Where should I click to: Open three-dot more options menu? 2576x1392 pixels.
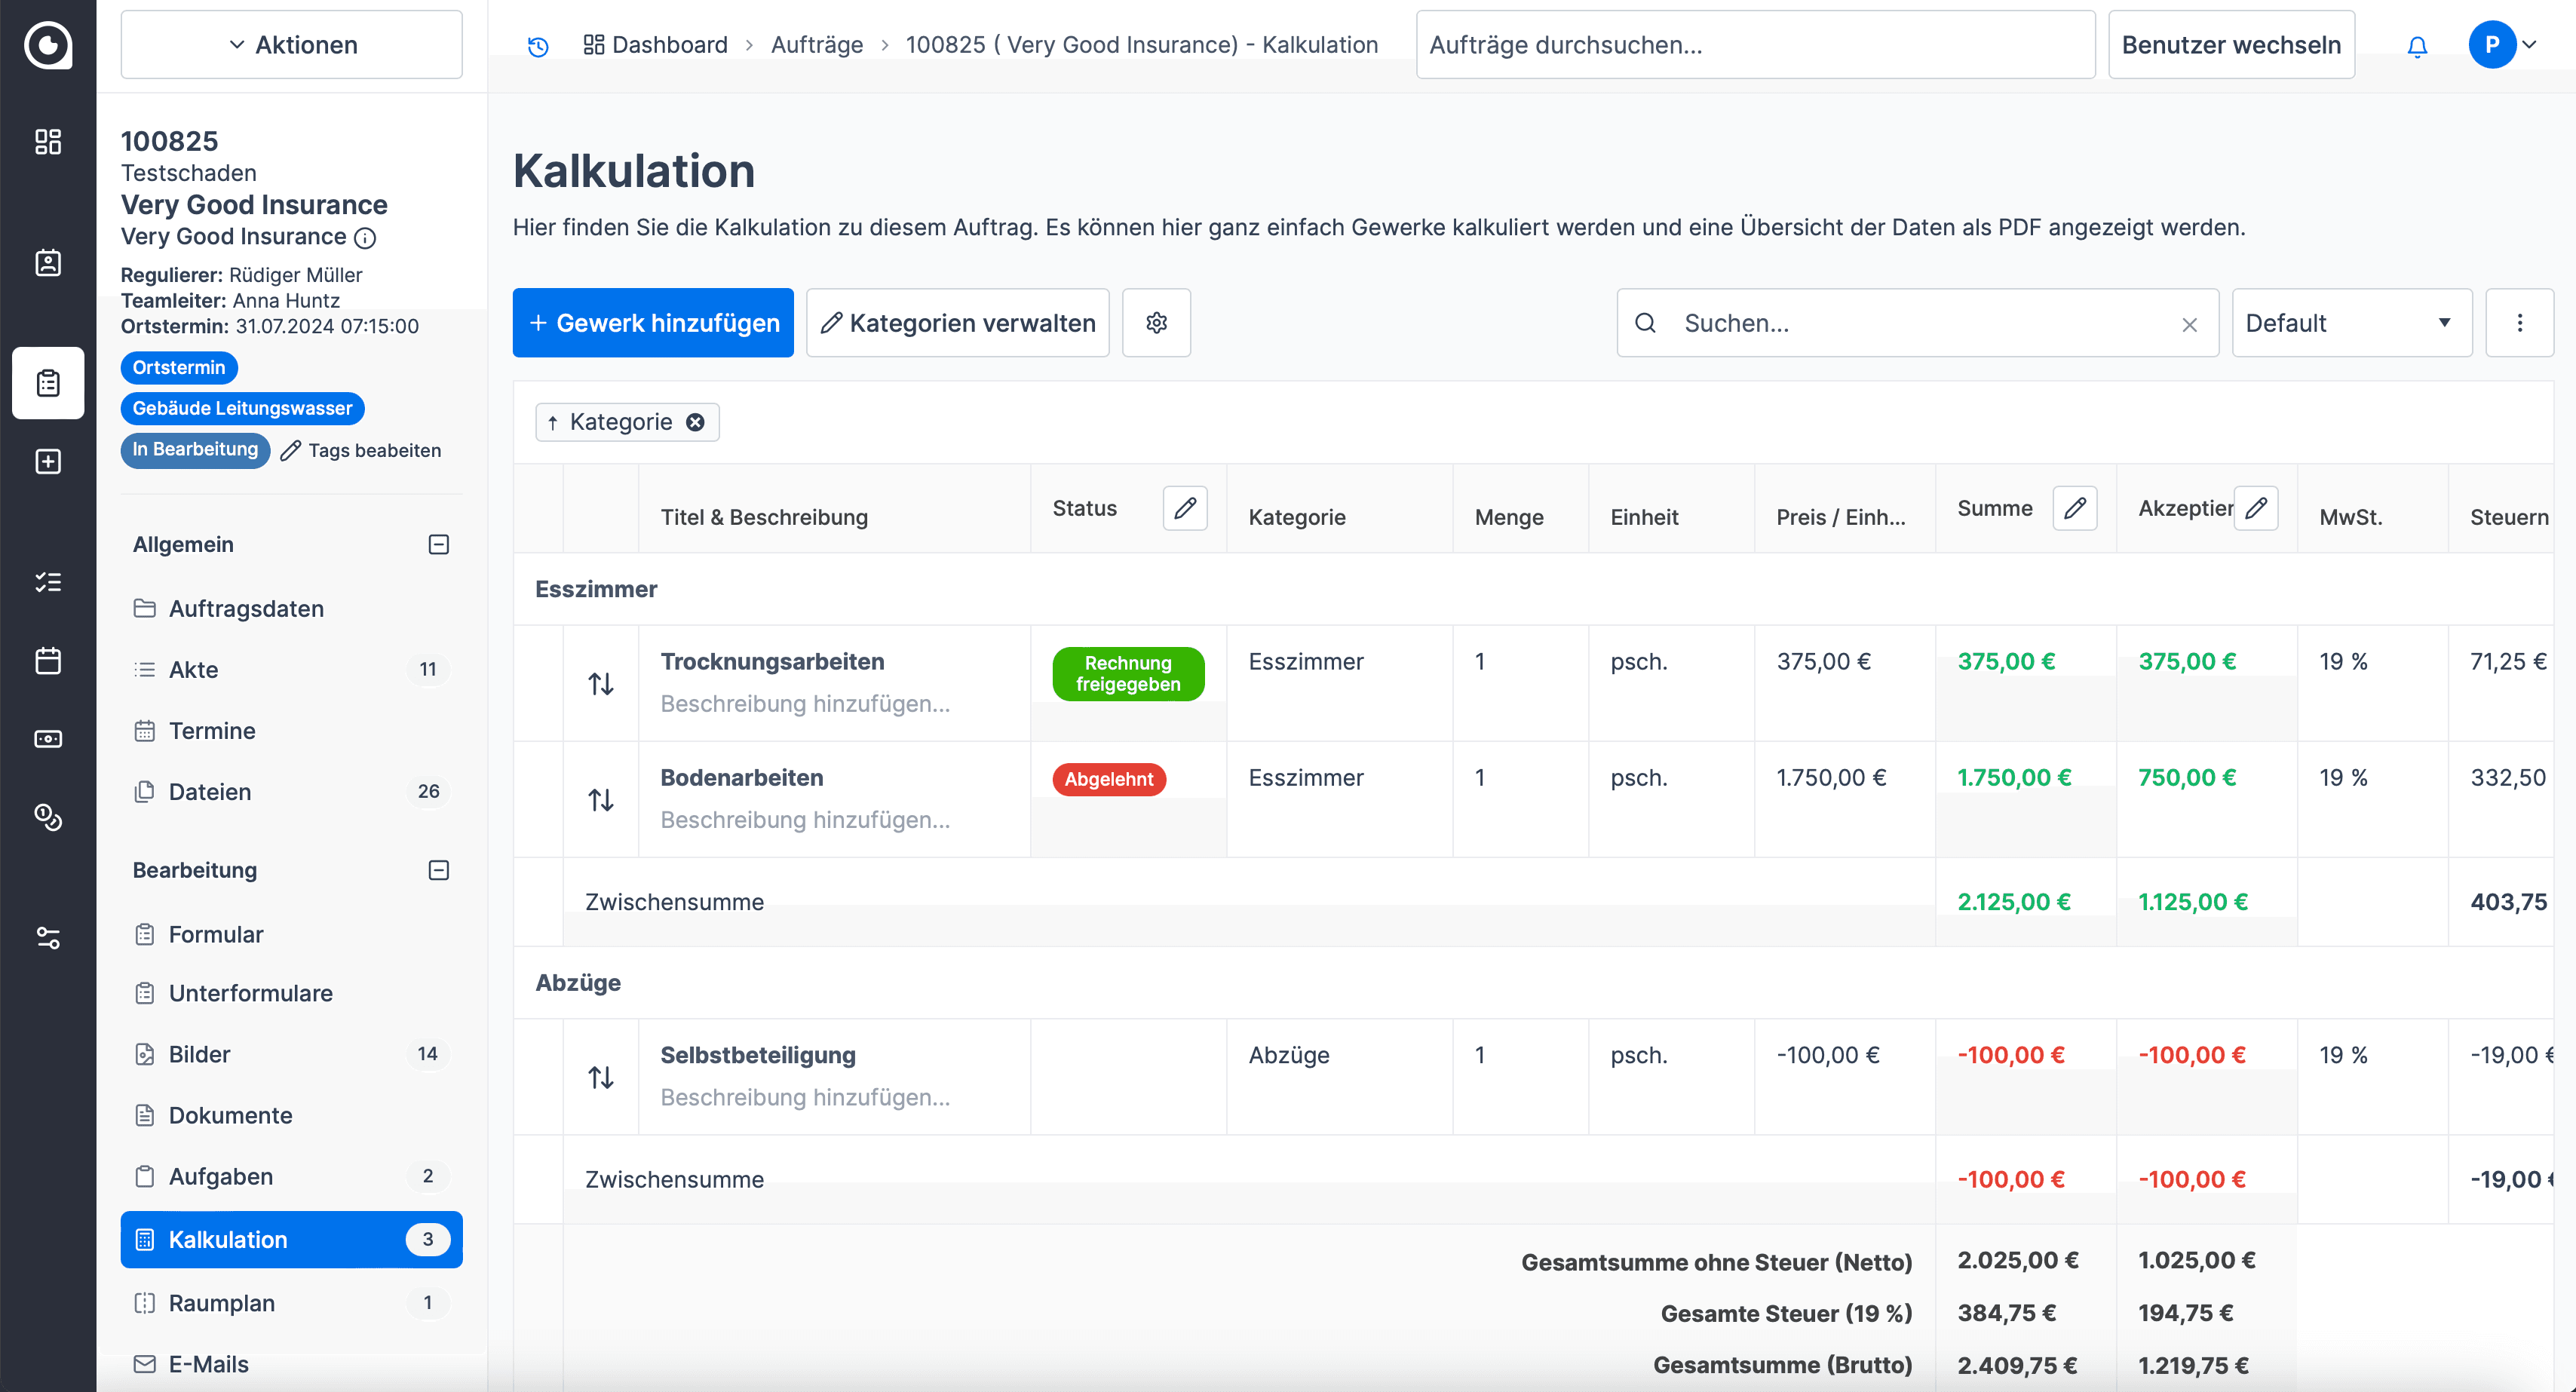tap(2519, 323)
